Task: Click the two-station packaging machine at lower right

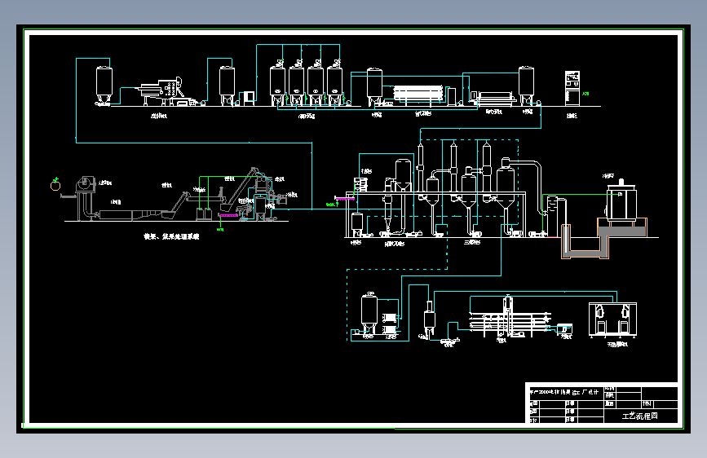Action: tap(612, 320)
